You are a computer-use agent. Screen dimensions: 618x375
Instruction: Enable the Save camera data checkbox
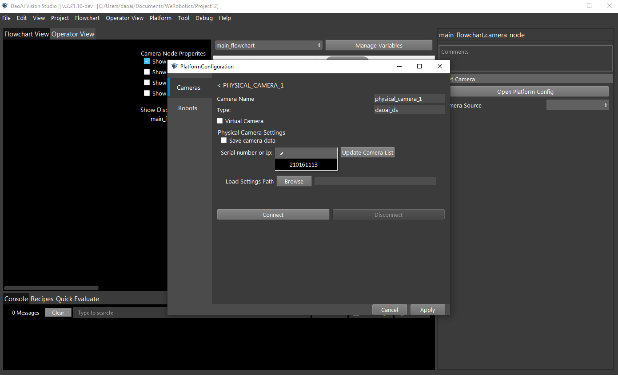tap(223, 140)
